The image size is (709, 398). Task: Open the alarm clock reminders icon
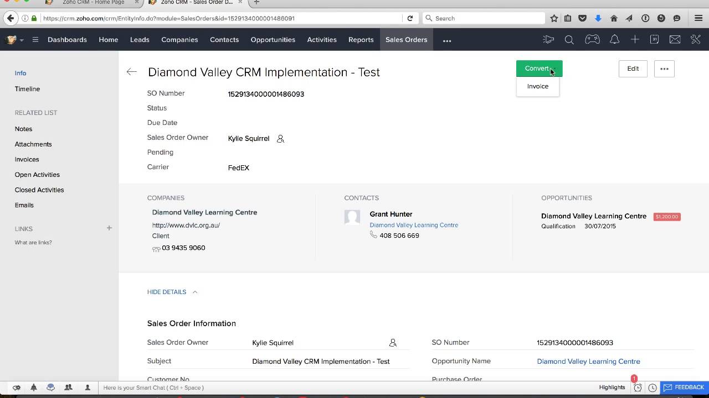coord(638,387)
